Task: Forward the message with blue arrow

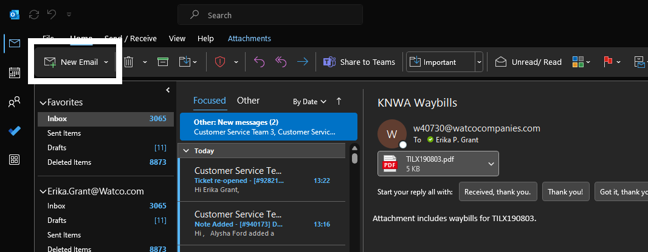Action: (303, 62)
